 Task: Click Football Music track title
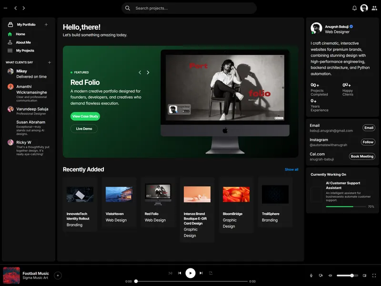pyautogui.click(x=36, y=273)
